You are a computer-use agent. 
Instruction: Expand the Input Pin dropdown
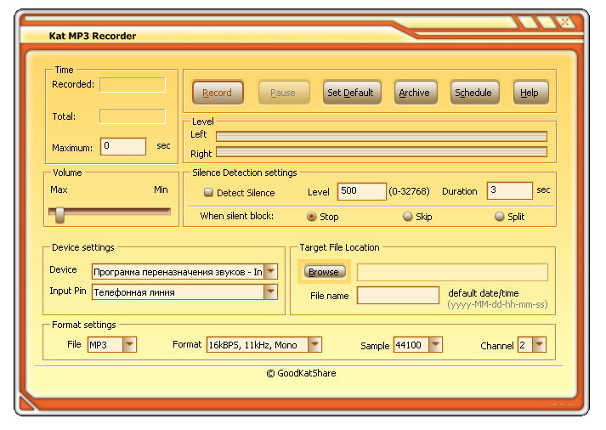click(x=270, y=292)
